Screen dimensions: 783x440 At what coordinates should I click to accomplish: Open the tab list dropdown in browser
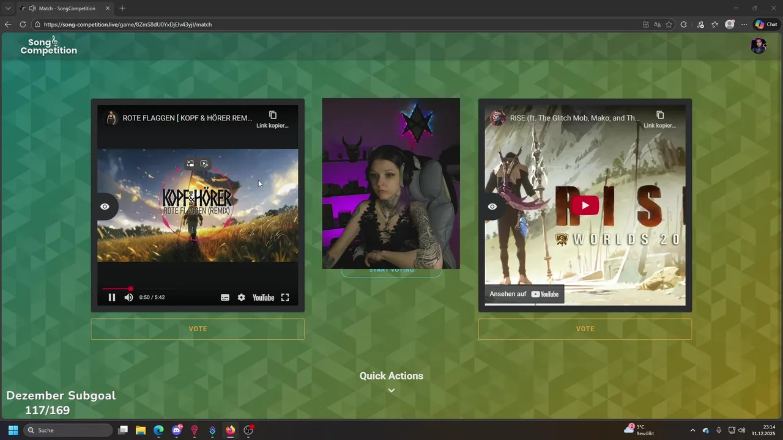point(8,9)
